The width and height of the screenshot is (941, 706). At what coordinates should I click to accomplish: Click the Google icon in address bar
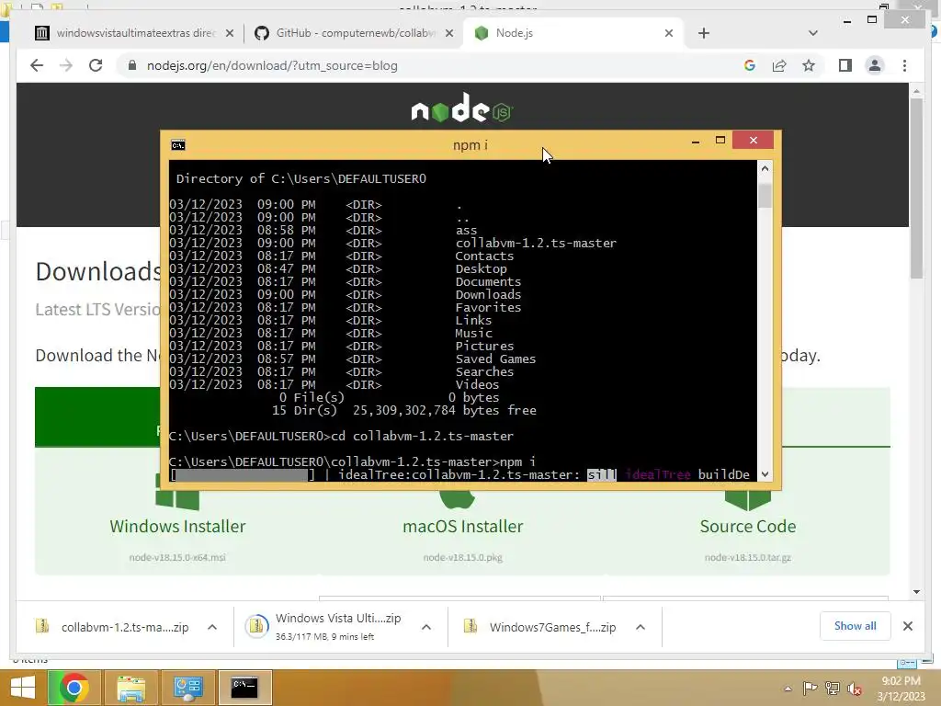pos(750,65)
